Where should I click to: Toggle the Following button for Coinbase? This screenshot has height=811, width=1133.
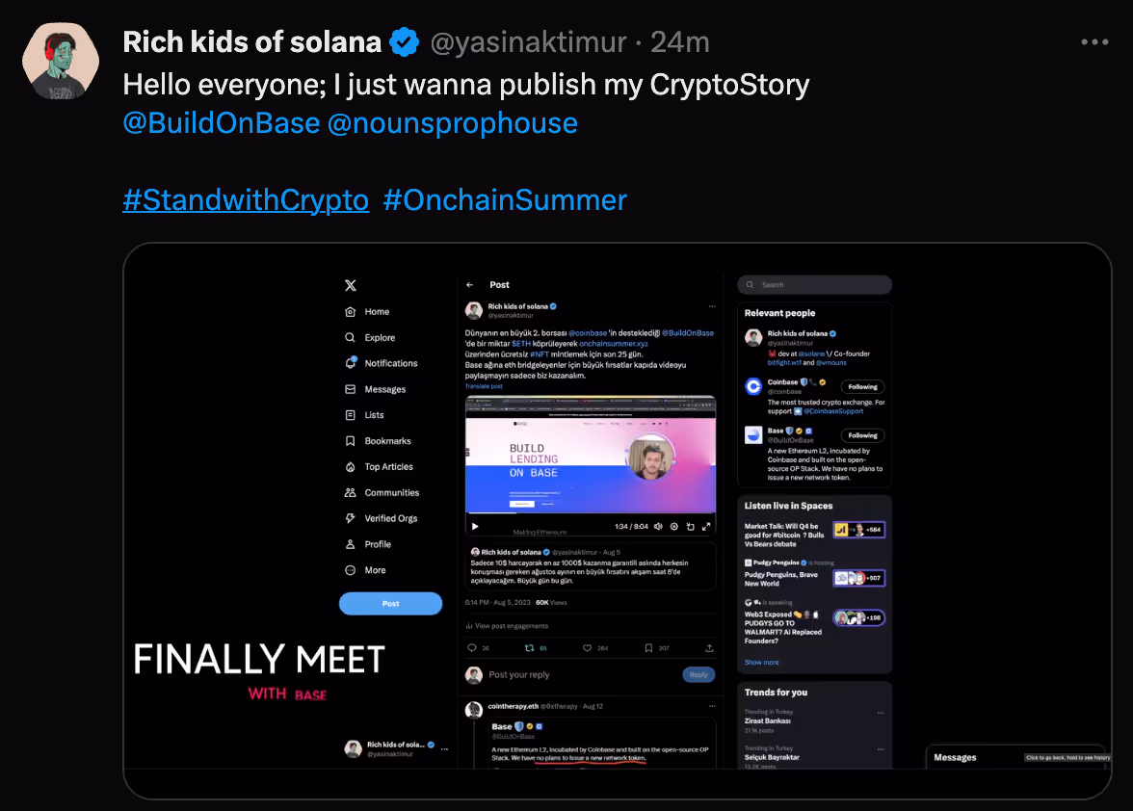pyautogui.click(x=862, y=387)
